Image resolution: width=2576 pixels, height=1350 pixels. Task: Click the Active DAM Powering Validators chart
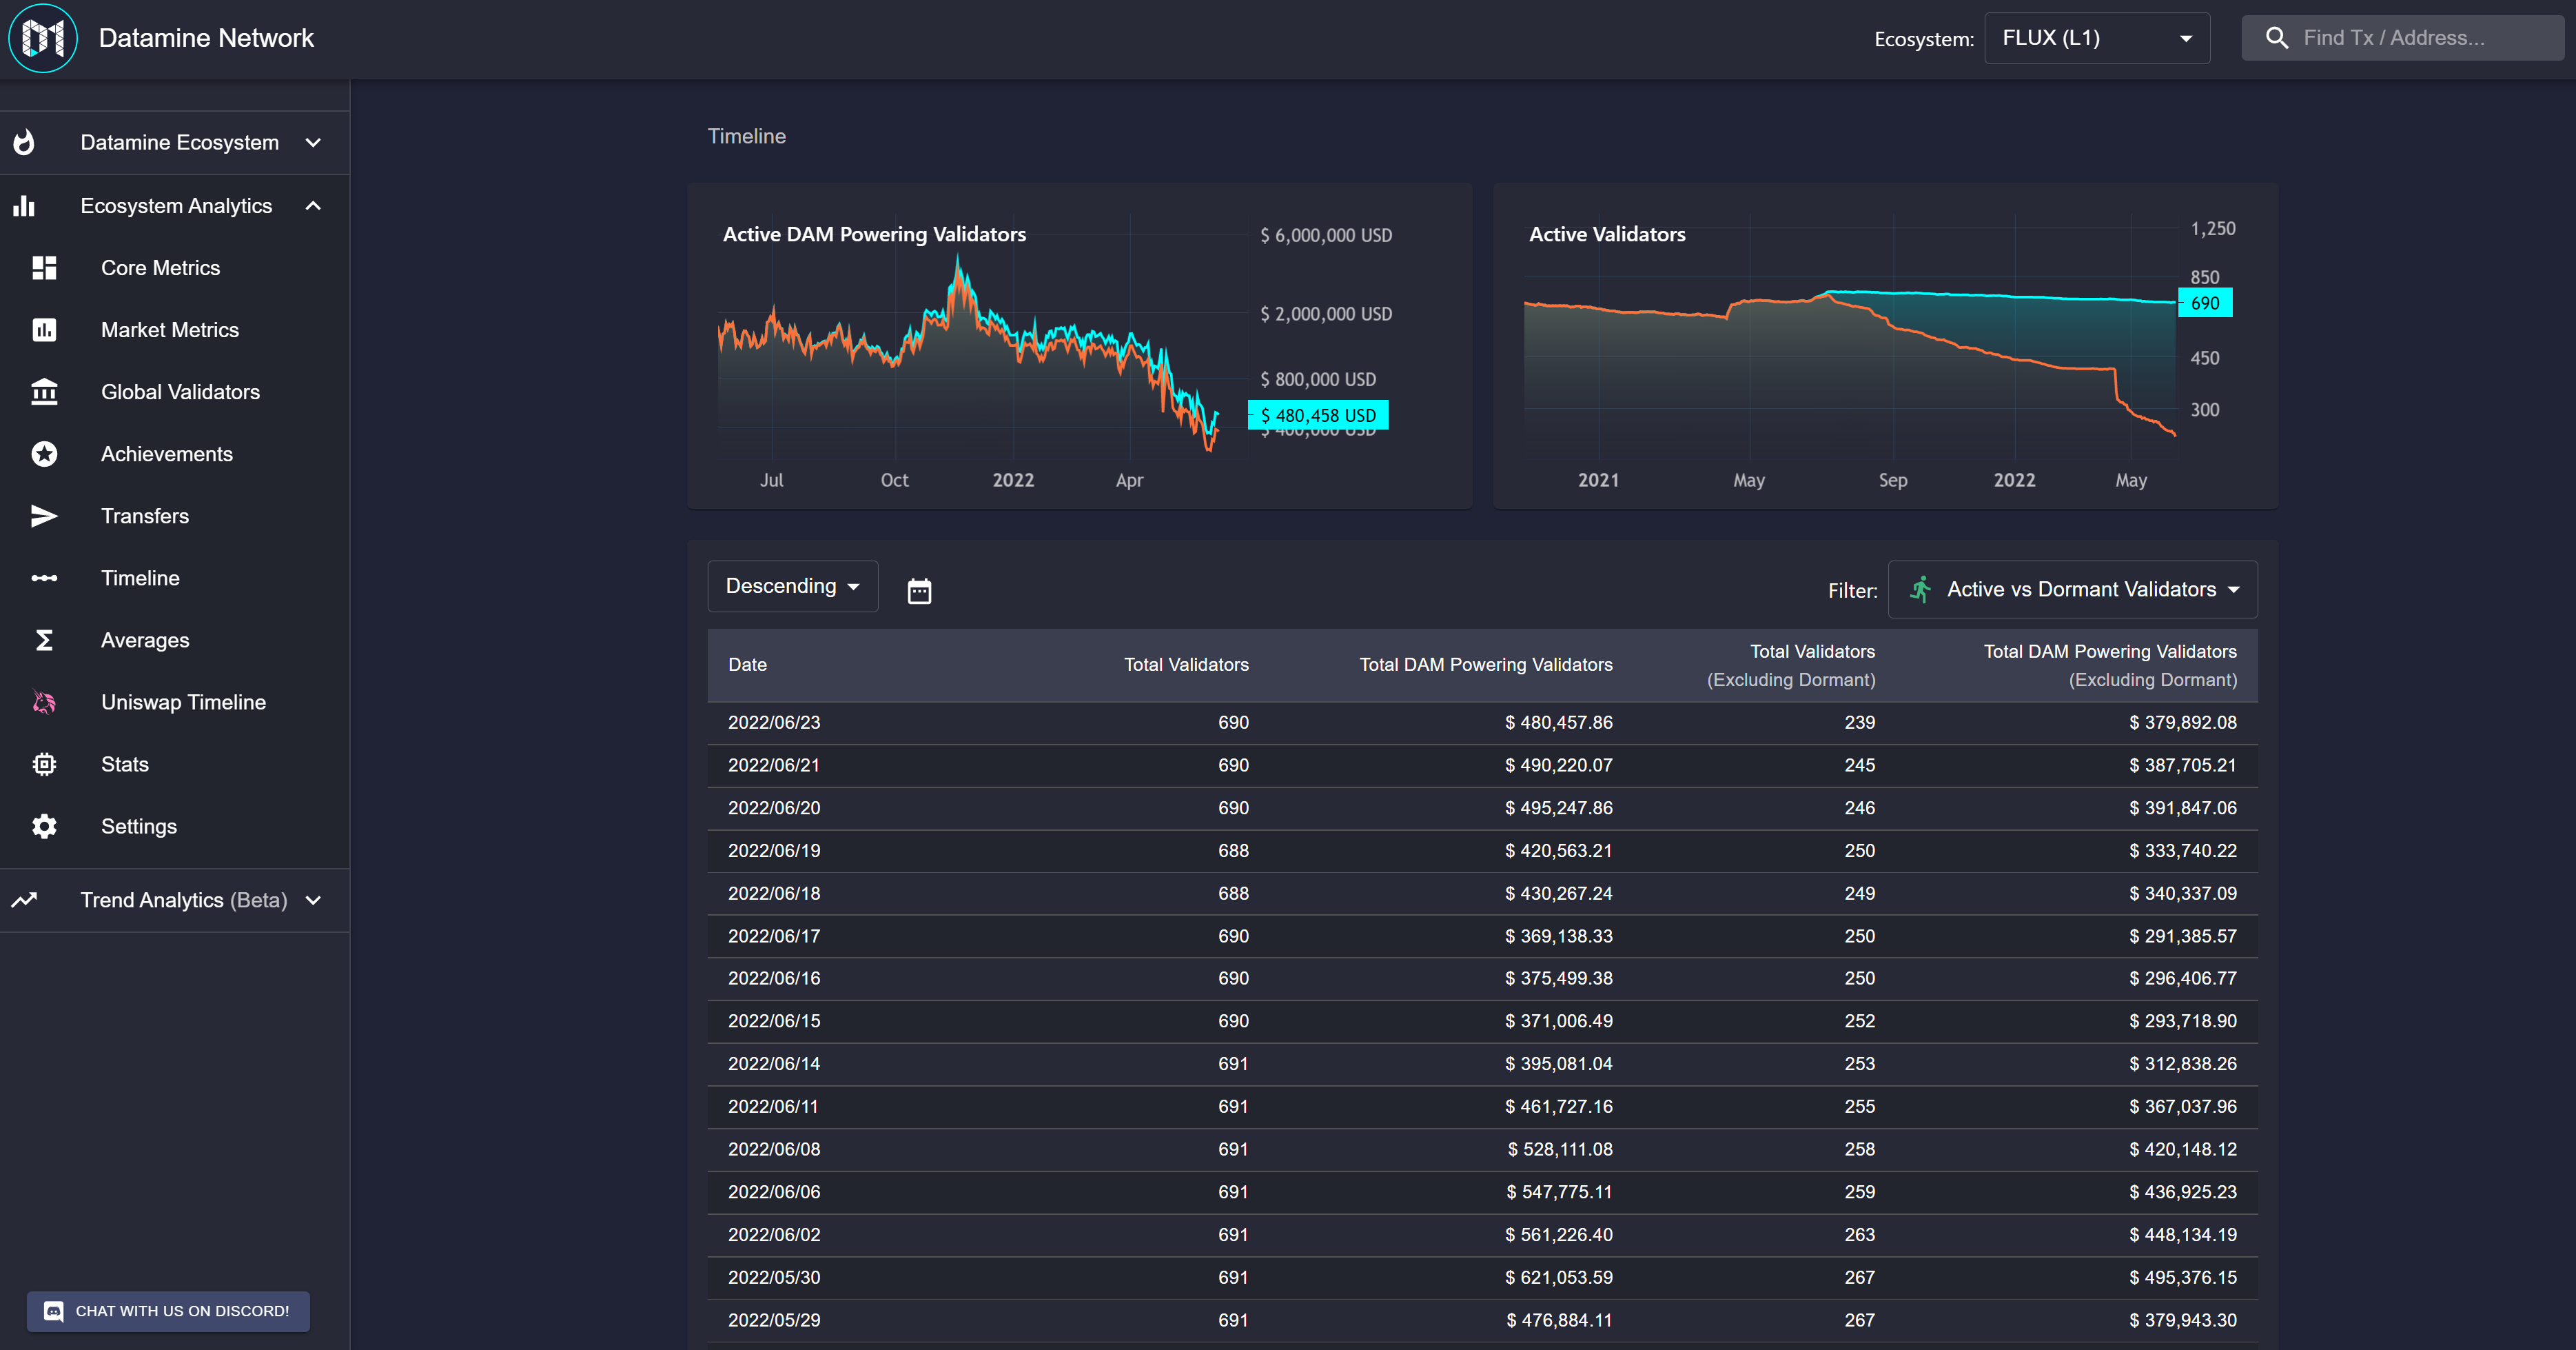coord(1079,345)
